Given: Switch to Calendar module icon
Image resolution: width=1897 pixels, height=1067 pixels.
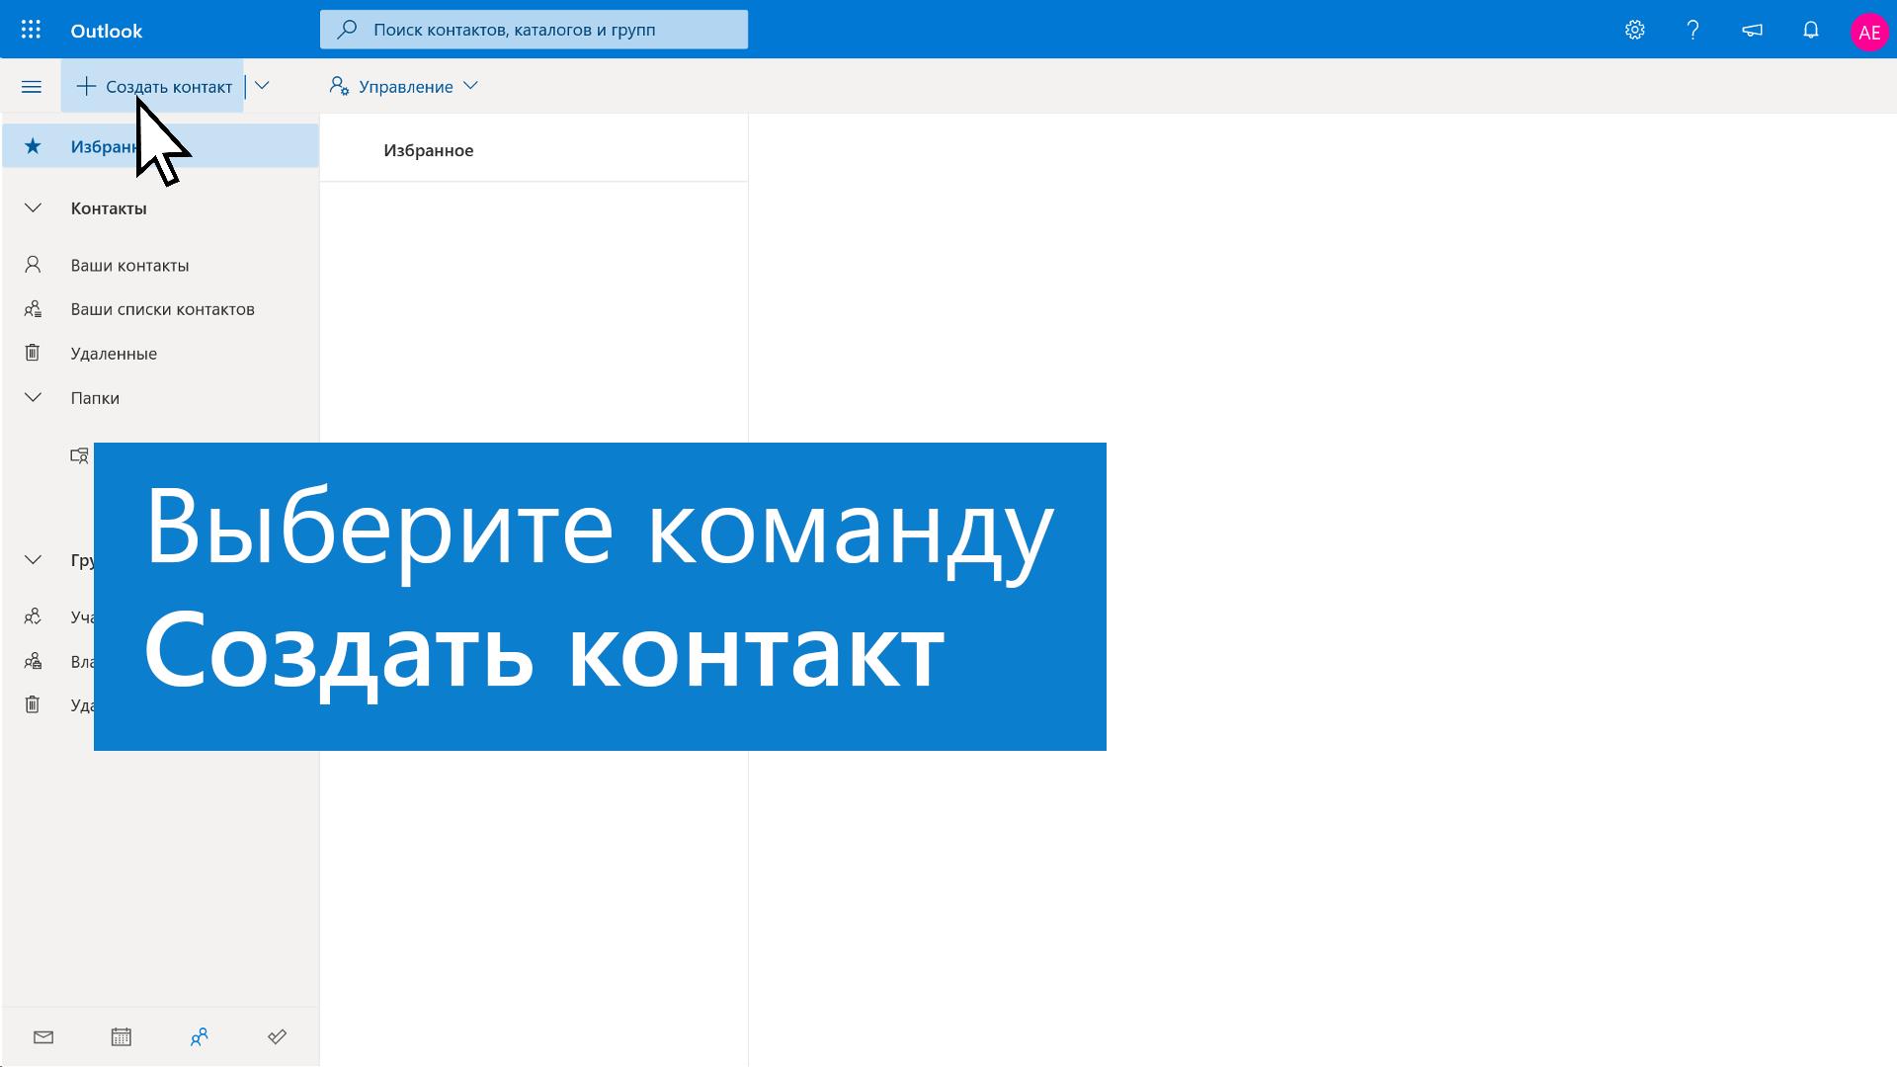Looking at the screenshot, I should click(x=121, y=1036).
